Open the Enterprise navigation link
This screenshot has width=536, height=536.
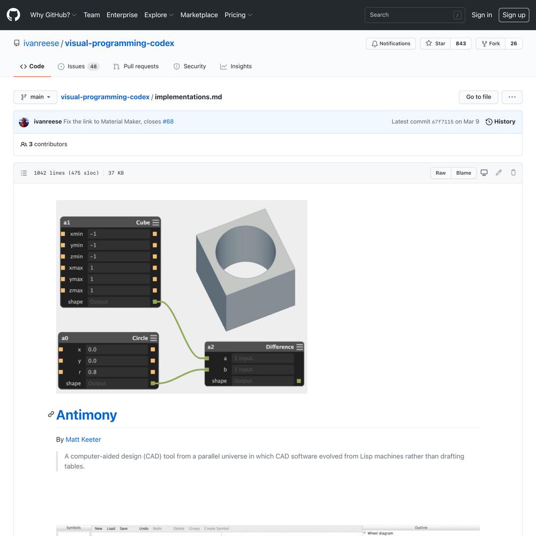pos(122,15)
